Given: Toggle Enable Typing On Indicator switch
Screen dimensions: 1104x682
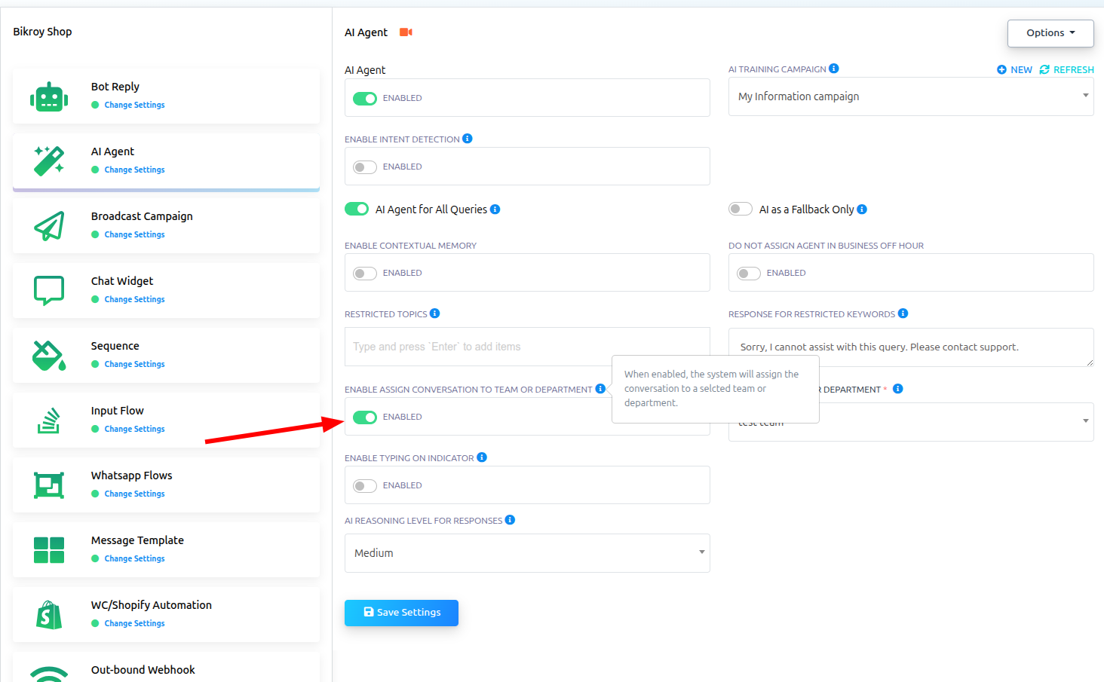Looking at the screenshot, I should coord(365,486).
